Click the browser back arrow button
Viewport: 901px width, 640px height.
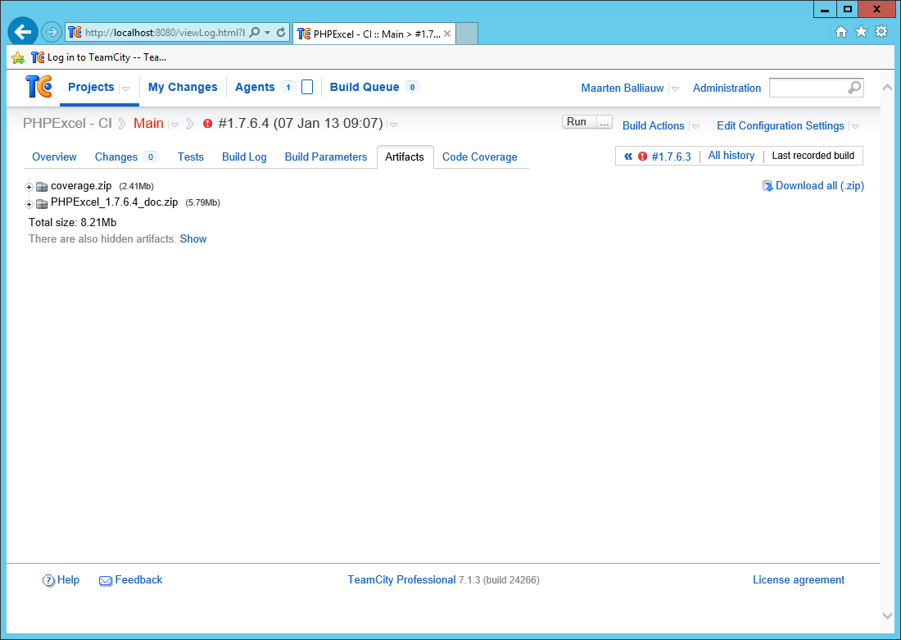[23, 32]
